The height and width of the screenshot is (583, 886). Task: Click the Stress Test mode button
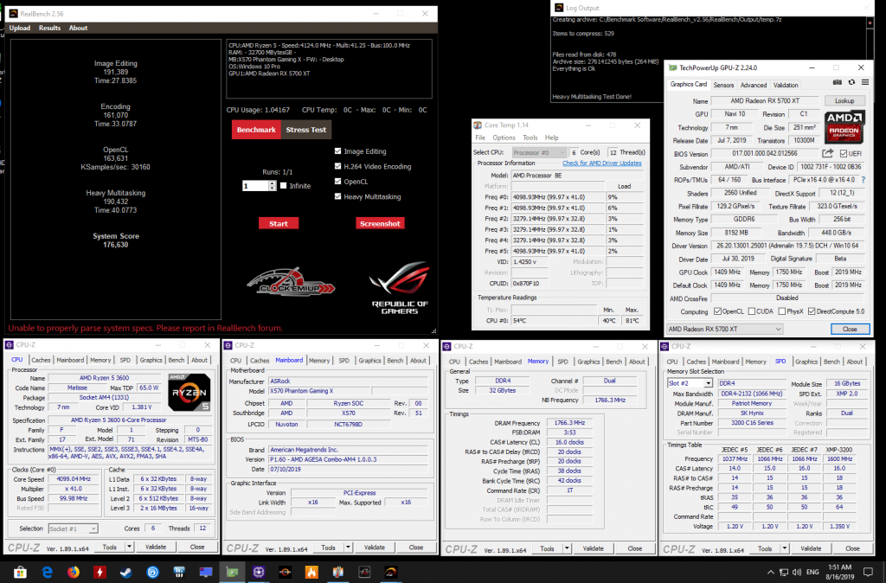point(306,130)
